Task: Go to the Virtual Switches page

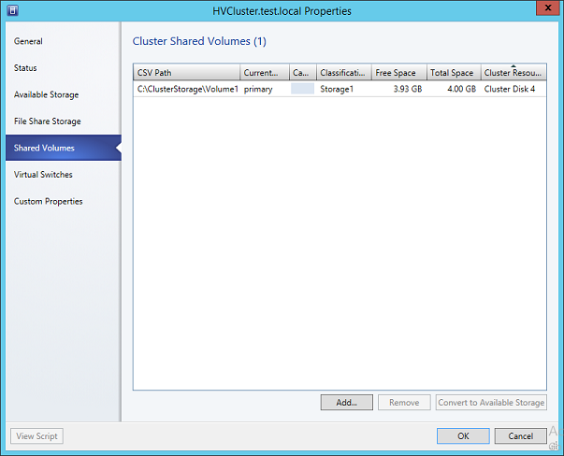Action: [43, 175]
